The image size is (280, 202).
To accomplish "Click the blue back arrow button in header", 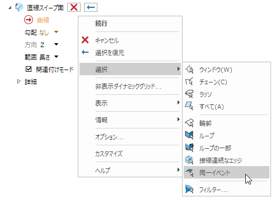I will (91, 7).
